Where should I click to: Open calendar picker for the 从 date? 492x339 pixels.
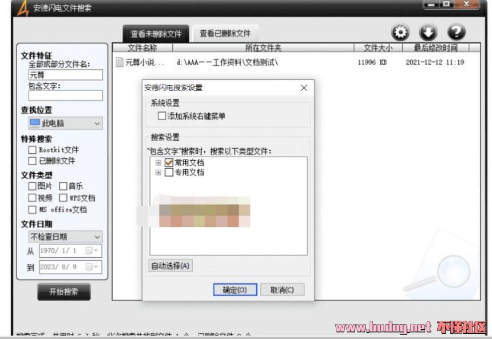pyautogui.click(x=92, y=250)
